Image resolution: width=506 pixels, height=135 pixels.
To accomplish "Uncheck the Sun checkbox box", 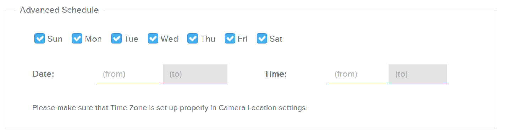I will pos(40,39).
